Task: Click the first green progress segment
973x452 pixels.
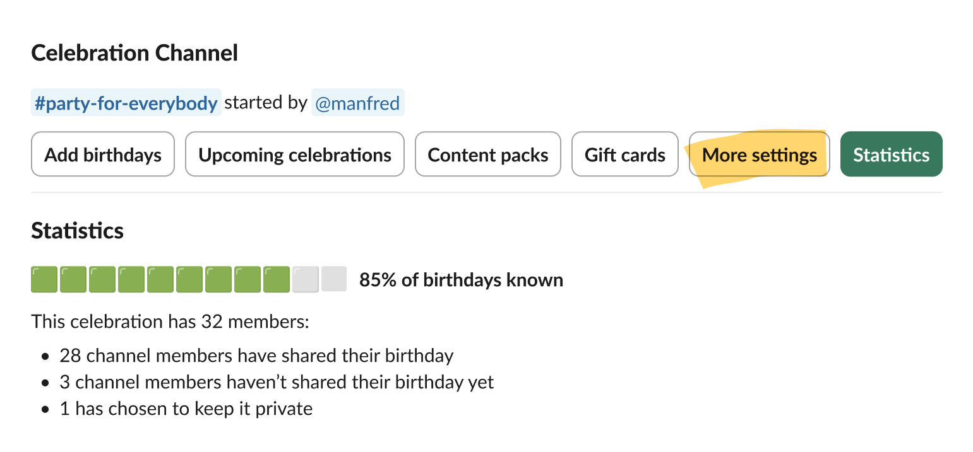Action: 43,278
